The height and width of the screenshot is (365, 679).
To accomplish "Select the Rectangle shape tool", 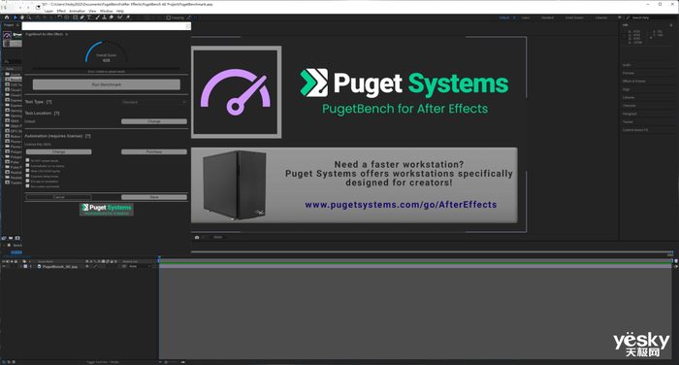I will click(x=76, y=17).
